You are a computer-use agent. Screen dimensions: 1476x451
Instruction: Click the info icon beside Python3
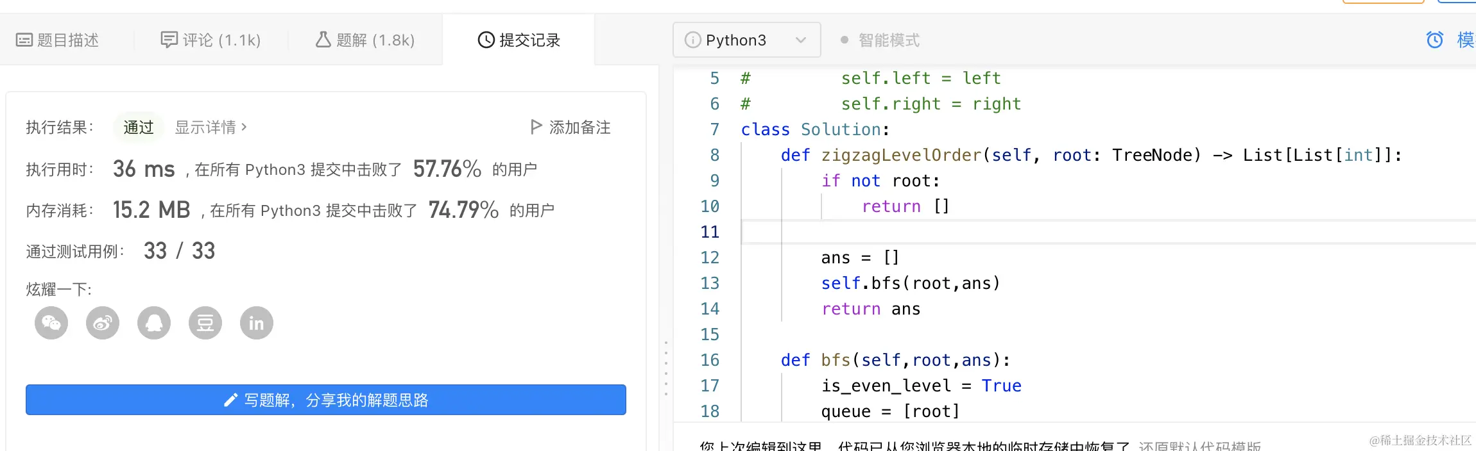tap(692, 40)
